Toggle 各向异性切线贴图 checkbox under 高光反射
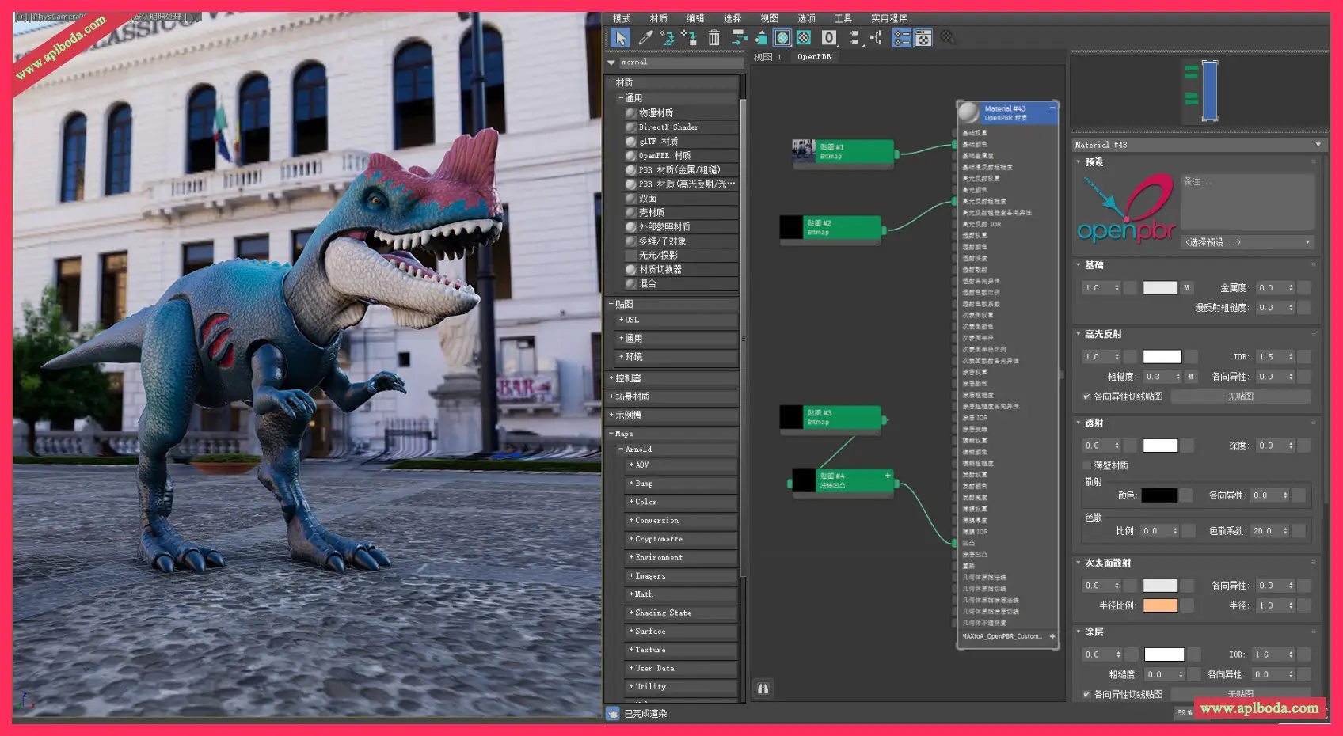The width and height of the screenshot is (1343, 736). pyautogui.click(x=1086, y=396)
